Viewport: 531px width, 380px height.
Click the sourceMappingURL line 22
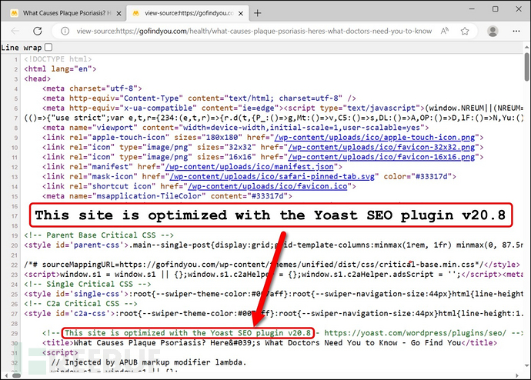272,265
